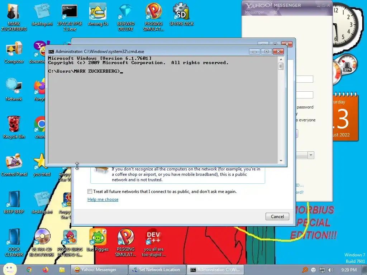Click the analog clock gadget
The image size is (367, 275).
click(345, 24)
